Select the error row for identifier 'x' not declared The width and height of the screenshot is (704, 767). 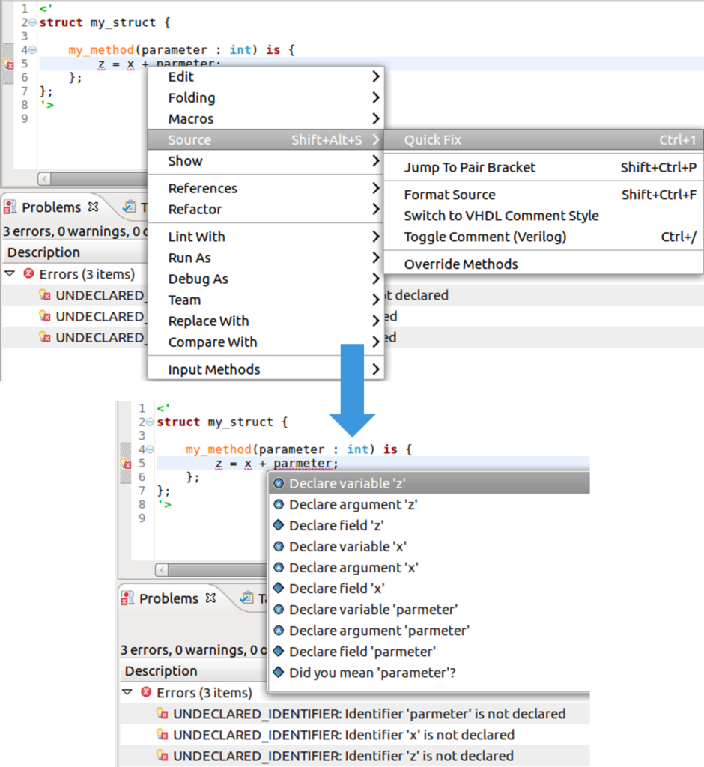click(343, 735)
